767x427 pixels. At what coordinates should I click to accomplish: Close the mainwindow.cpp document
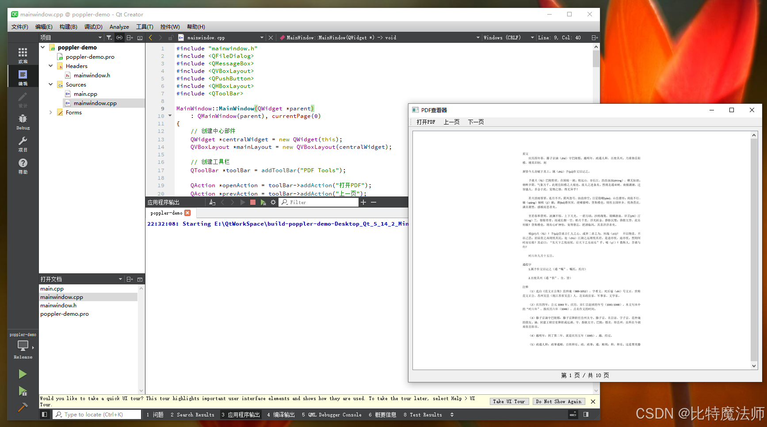tap(271, 38)
